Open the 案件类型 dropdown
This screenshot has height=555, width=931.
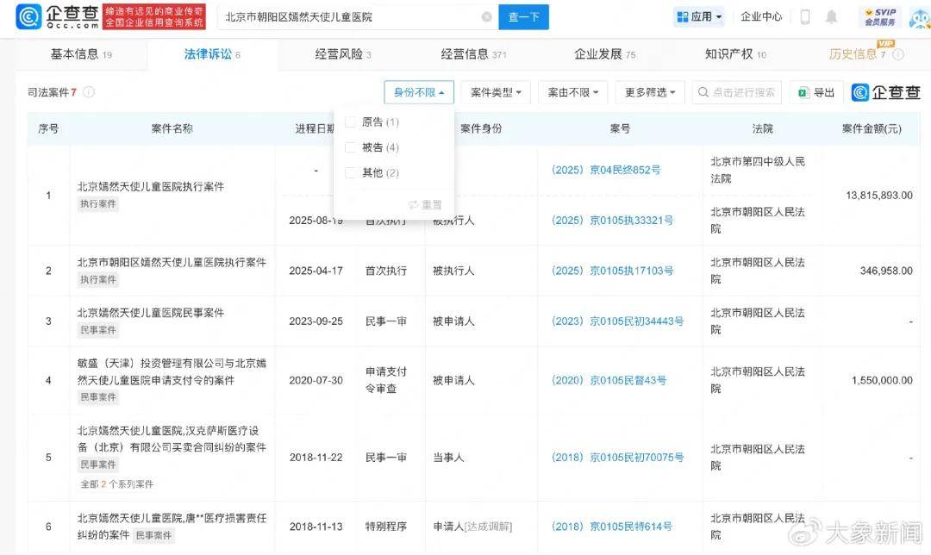(x=495, y=91)
